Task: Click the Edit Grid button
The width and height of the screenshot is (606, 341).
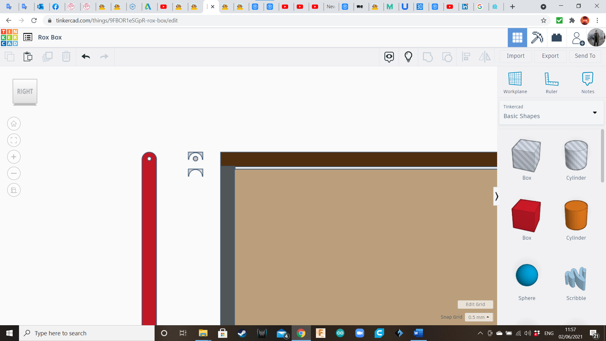Action: [x=475, y=304]
